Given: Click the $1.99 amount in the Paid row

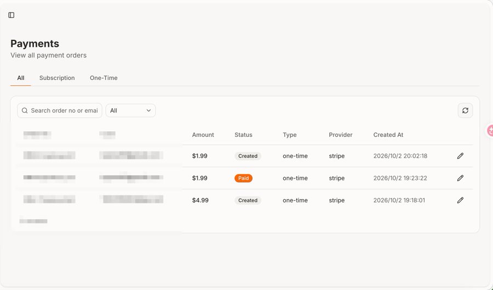Looking at the screenshot, I should click(199, 178).
